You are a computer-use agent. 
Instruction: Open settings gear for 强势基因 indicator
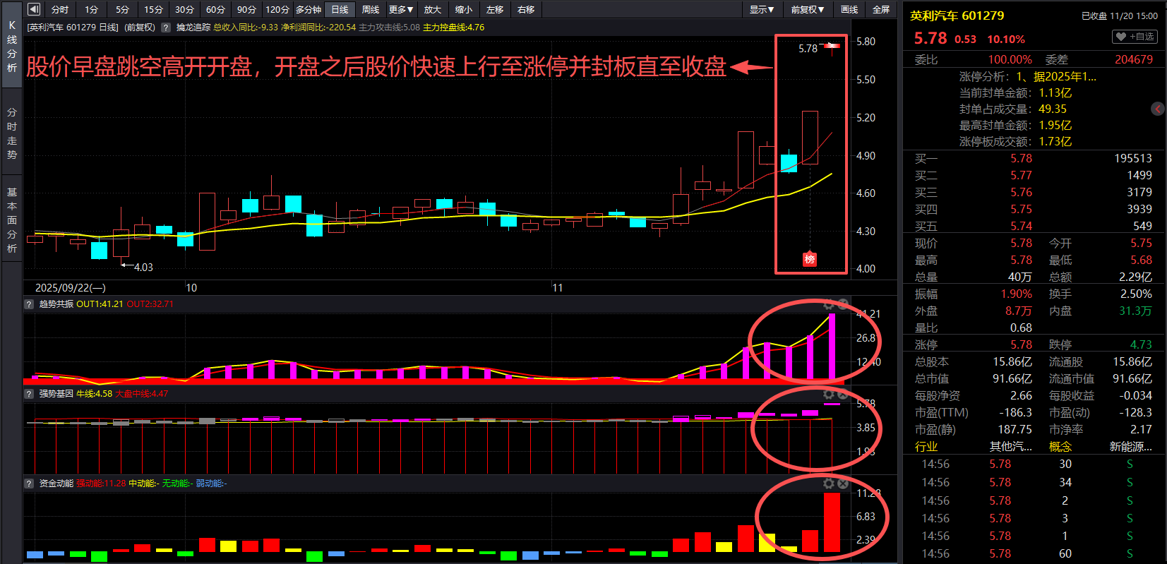click(829, 394)
